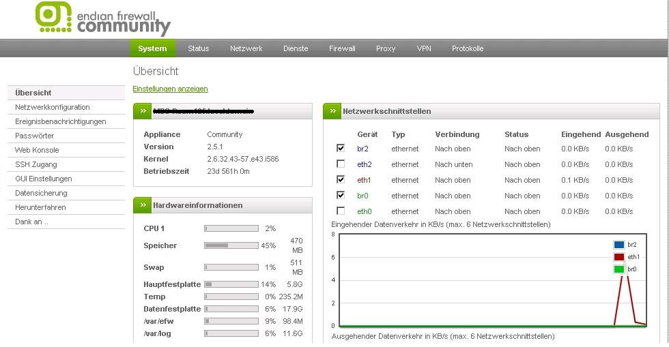Image resolution: width=669 pixels, height=347 pixels.
Task: Collapse the appliance info panel arrow icon
Action: pos(143,111)
